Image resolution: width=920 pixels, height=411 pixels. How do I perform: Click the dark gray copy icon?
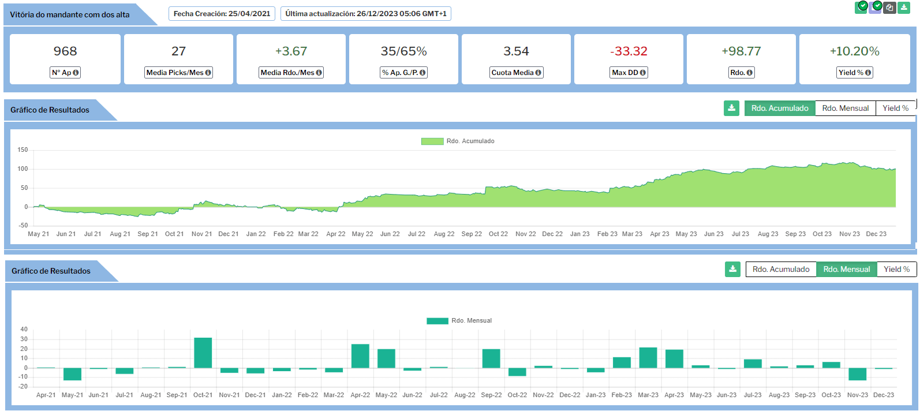[889, 8]
